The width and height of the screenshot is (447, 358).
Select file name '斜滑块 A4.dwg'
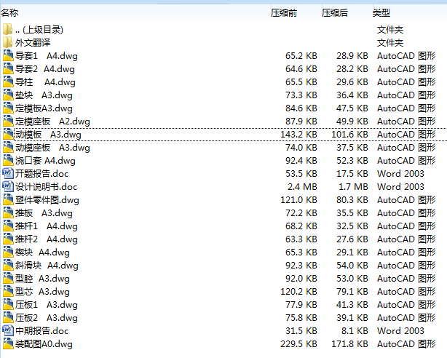[x=47, y=266]
